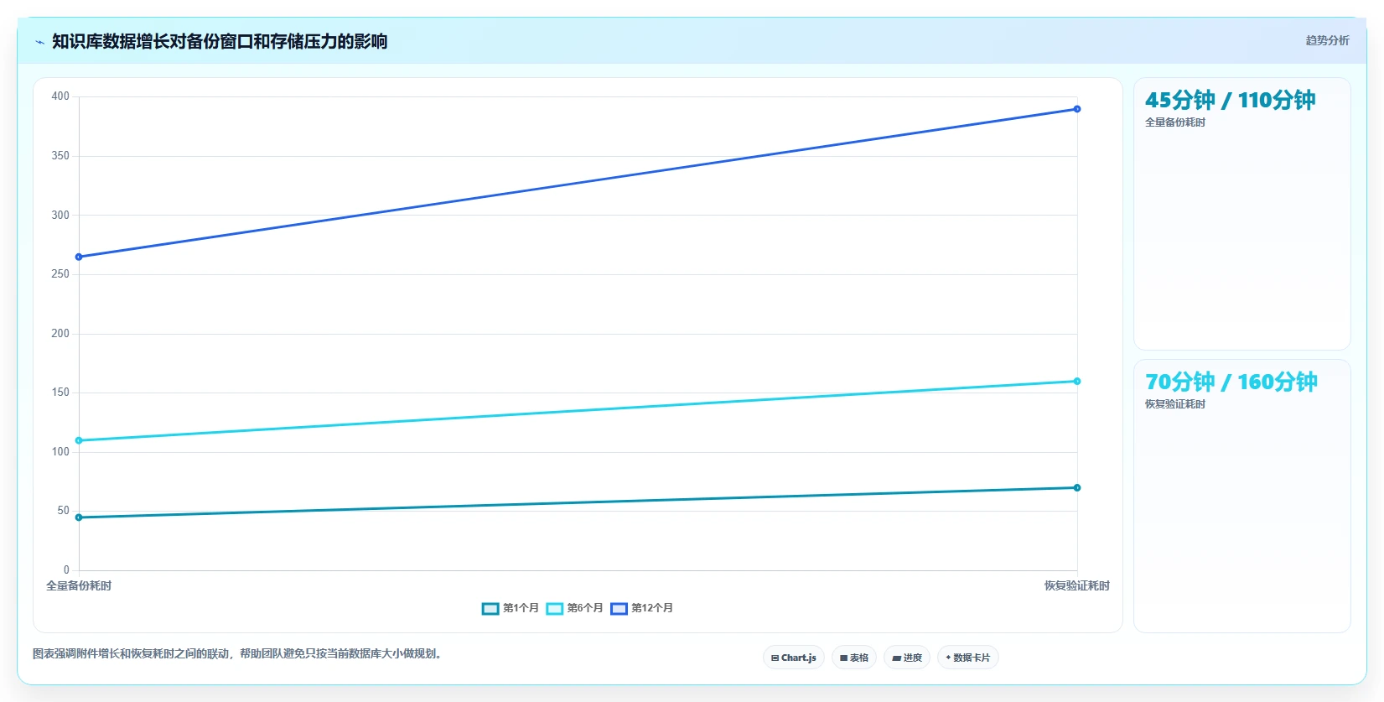Click the 趋势分析 label in header
The height and width of the screenshot is (702, 1384).
pyautogui.click(x=1327, y=40)
